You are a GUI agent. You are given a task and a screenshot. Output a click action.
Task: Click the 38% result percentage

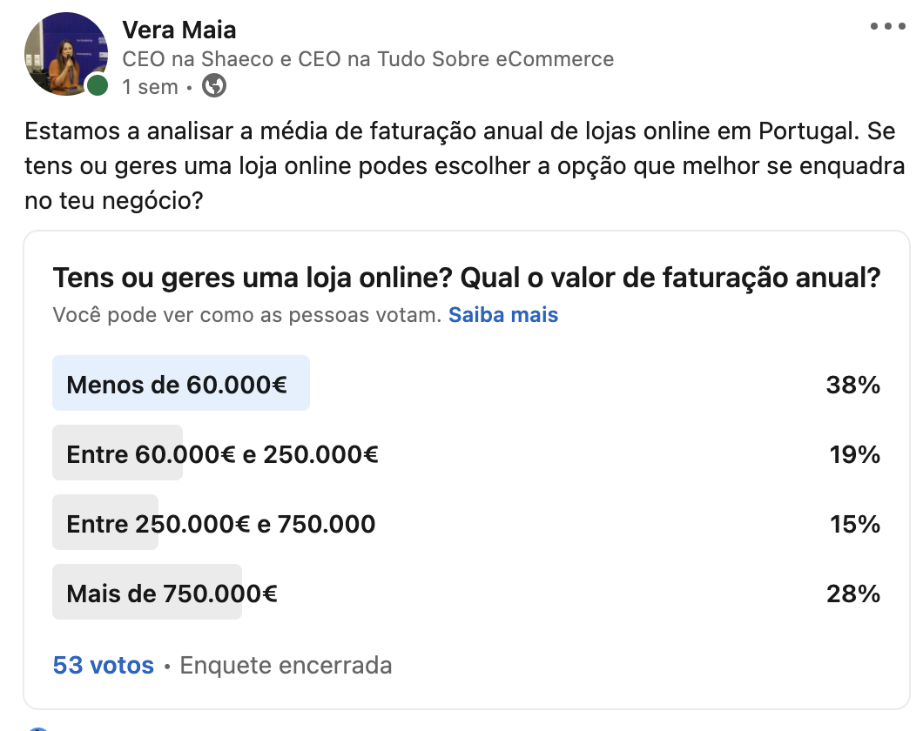click(x=852, y=384)
